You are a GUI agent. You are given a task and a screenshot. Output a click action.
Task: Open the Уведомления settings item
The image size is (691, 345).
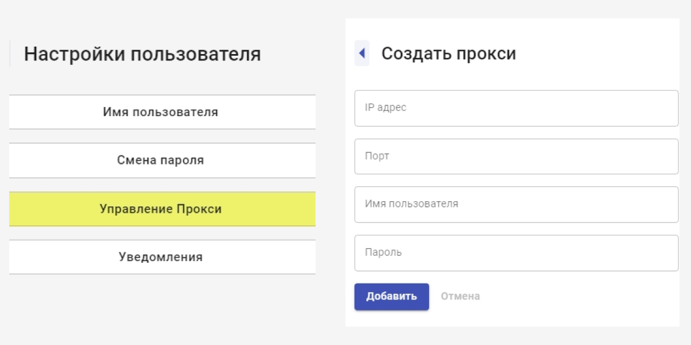(x=162, y=257)
